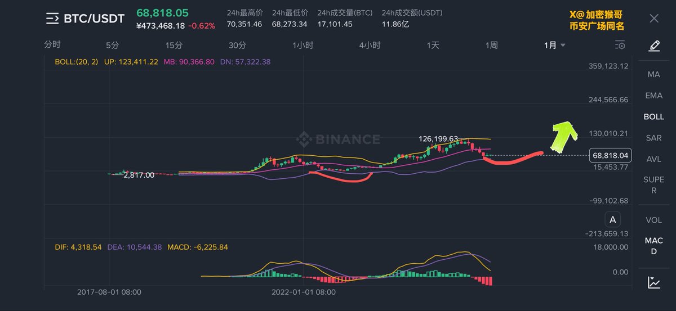Expand the 1月 interval dropdown
Screen dimensions: 676x311
click(x=554, y=45)
